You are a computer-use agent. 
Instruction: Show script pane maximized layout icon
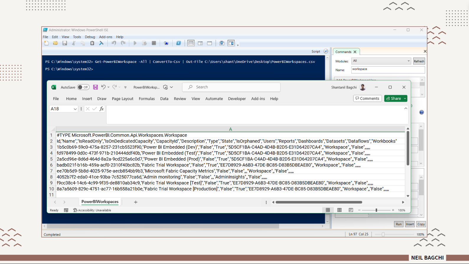(x=210, y=43)
